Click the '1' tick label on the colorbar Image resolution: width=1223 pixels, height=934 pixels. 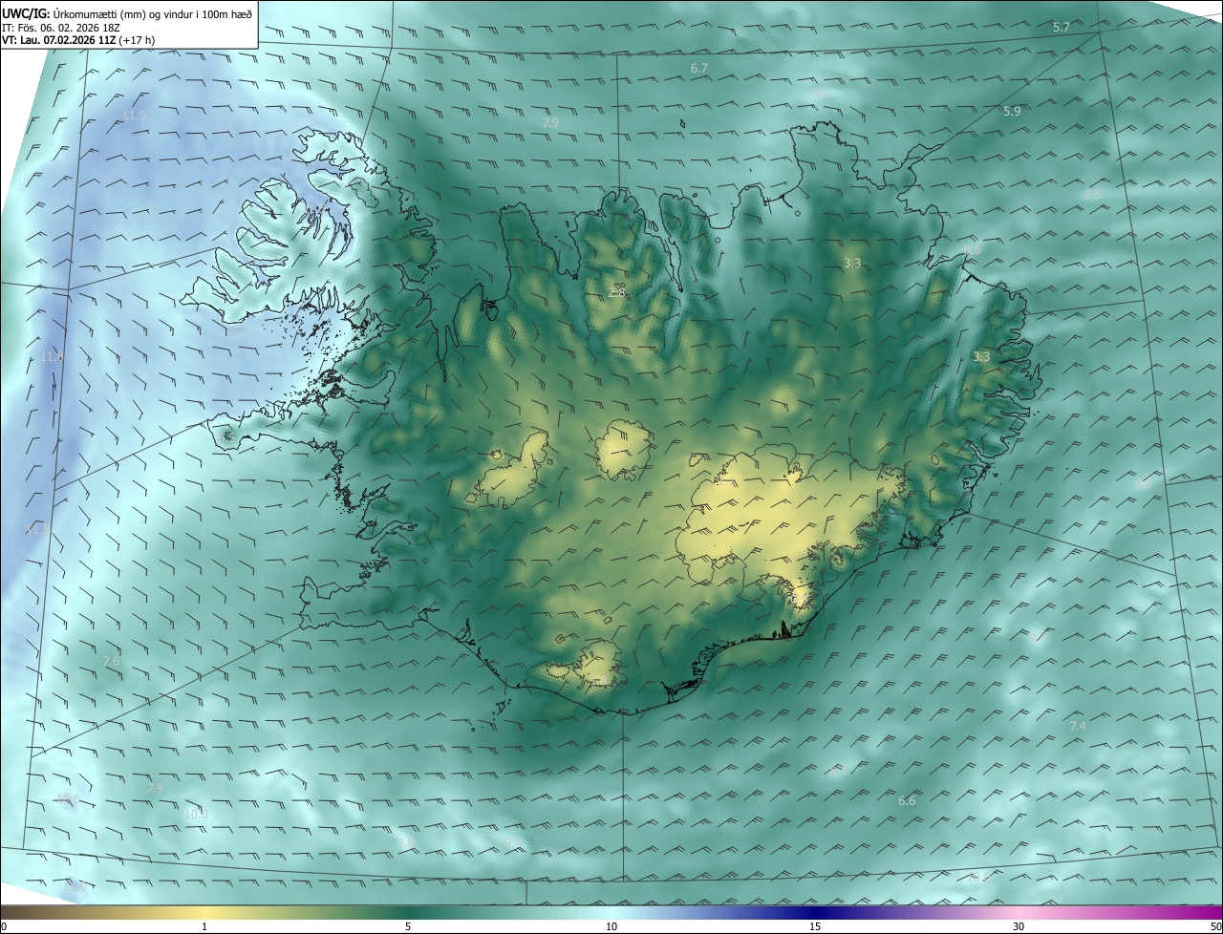[204, 926]
